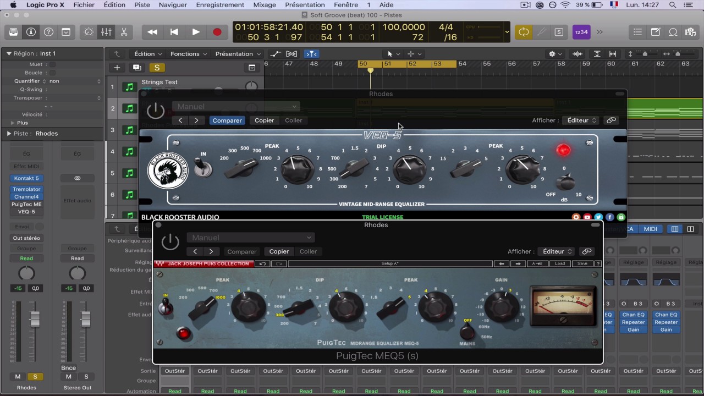Toggle waveform zoom button

pos(577,54)
